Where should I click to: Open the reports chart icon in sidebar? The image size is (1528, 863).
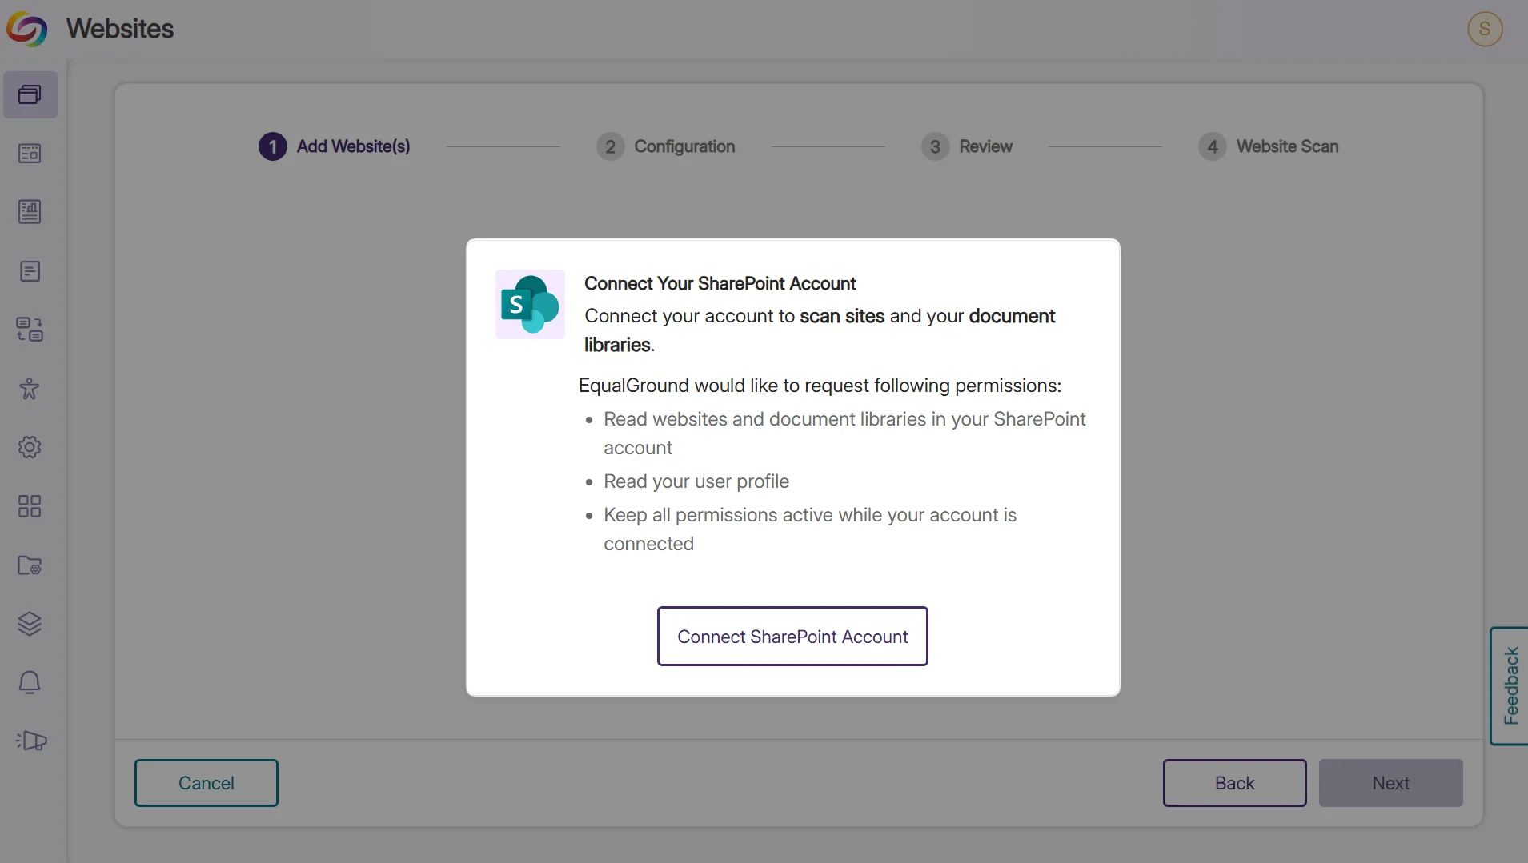[30, 212]
